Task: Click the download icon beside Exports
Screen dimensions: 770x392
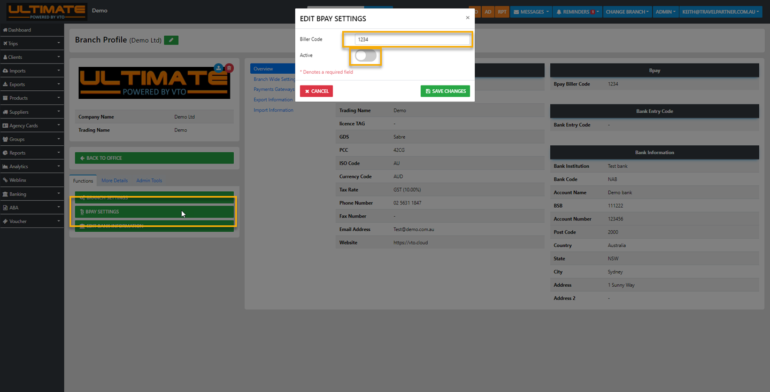Action: click(x=5, y=84)
